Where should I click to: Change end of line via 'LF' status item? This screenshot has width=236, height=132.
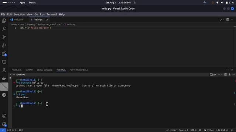click(x=200, y=130)
